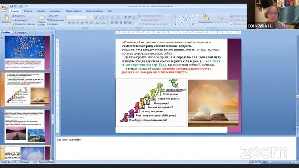Increase list indent level
Screen dimensions: 299x168
click(130, 17)
